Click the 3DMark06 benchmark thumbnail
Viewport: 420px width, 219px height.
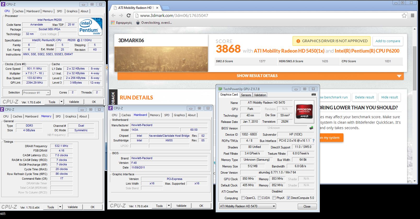click(161, 59)
